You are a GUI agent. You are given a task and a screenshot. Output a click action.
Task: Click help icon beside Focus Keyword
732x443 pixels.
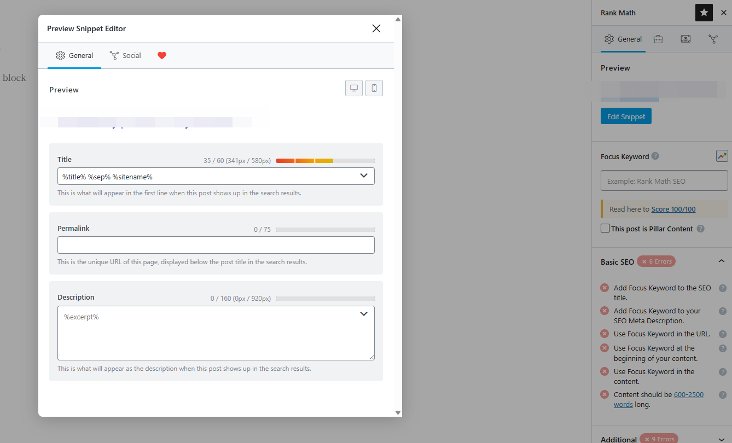[655, 156]
